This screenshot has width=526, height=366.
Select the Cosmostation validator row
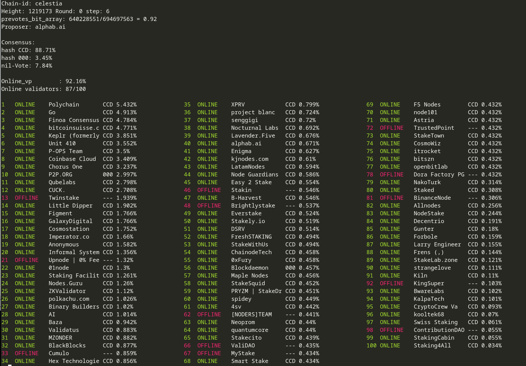(69, 229)
